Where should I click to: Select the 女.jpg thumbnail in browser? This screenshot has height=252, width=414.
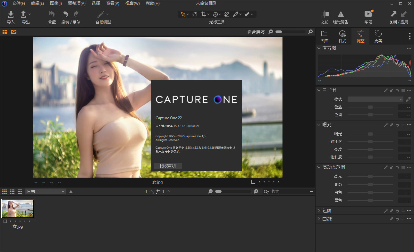pos(18,209)
